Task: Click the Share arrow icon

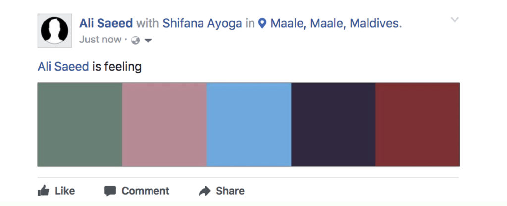Action: pyautogui.click(x=204, y=191)
